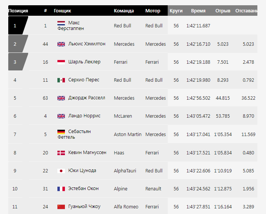Click the winning time 1:42'11.687
Viewport: 266px width, 214px height.
pyautogui.click(x=198, y=26)
